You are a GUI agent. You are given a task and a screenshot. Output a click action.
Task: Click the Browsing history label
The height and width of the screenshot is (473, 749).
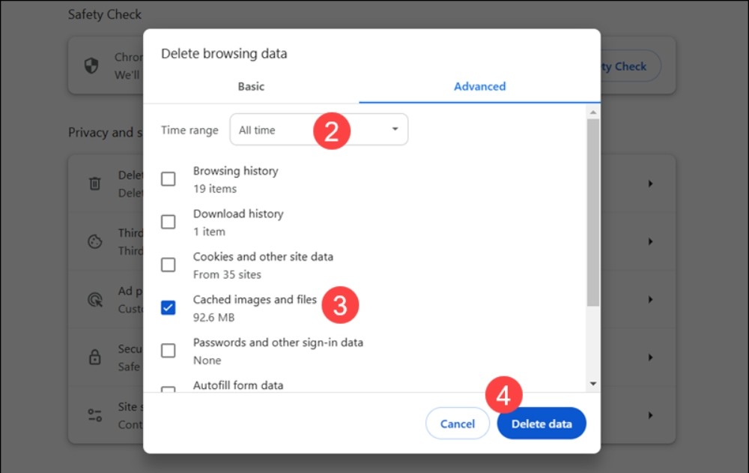pyautogui.click(x=235, y=171)
